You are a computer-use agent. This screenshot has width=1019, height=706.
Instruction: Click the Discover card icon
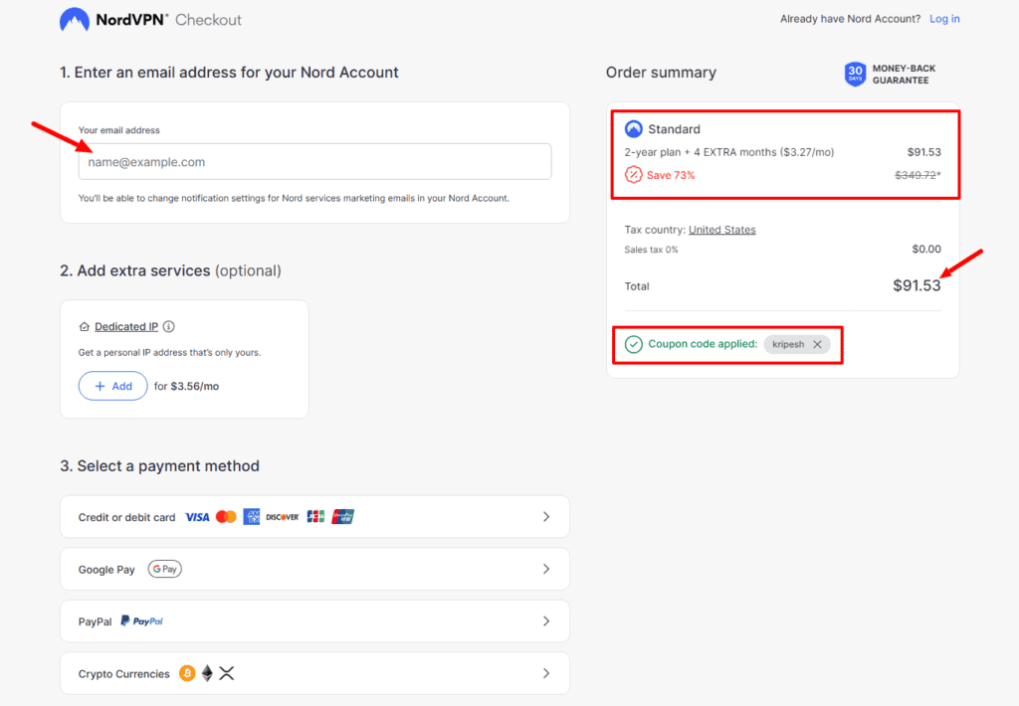pyautogui.click(x=282, y=516)
